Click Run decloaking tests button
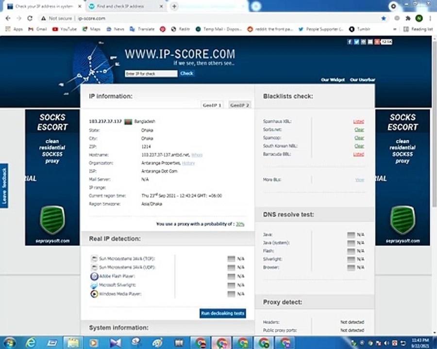The width and height of the screenshot is (437, 349). click(x=223, y=314)
